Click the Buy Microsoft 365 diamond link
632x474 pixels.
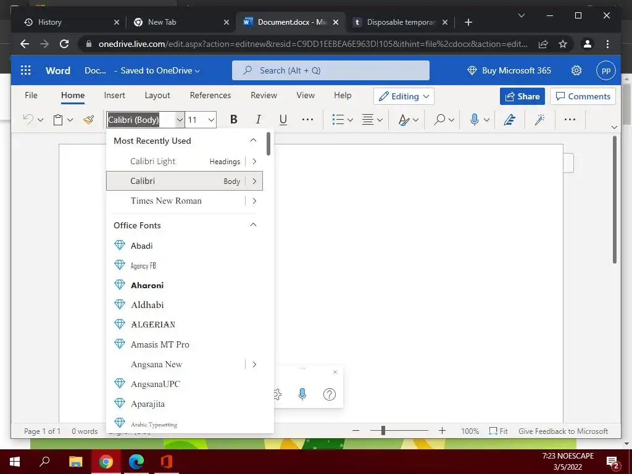pyautogui.click(x=509, y=70)
